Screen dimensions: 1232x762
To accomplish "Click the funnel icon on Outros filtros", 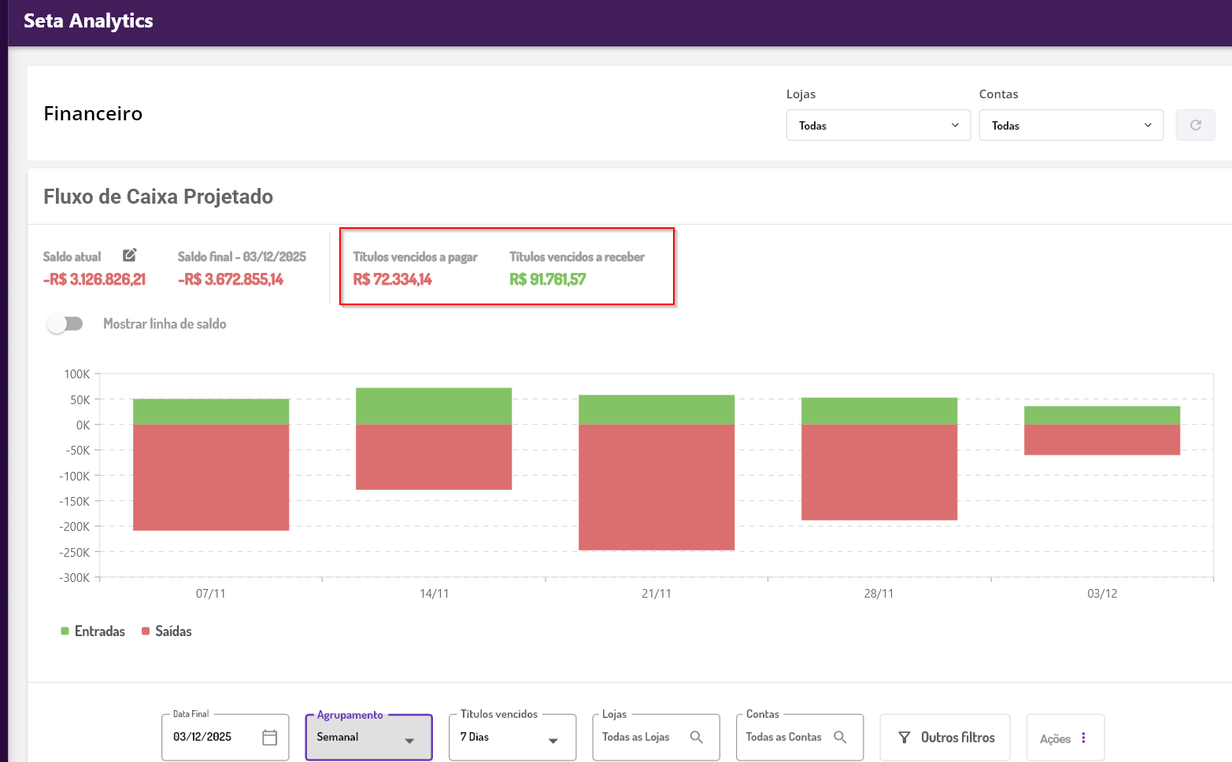I will [905, 738].
